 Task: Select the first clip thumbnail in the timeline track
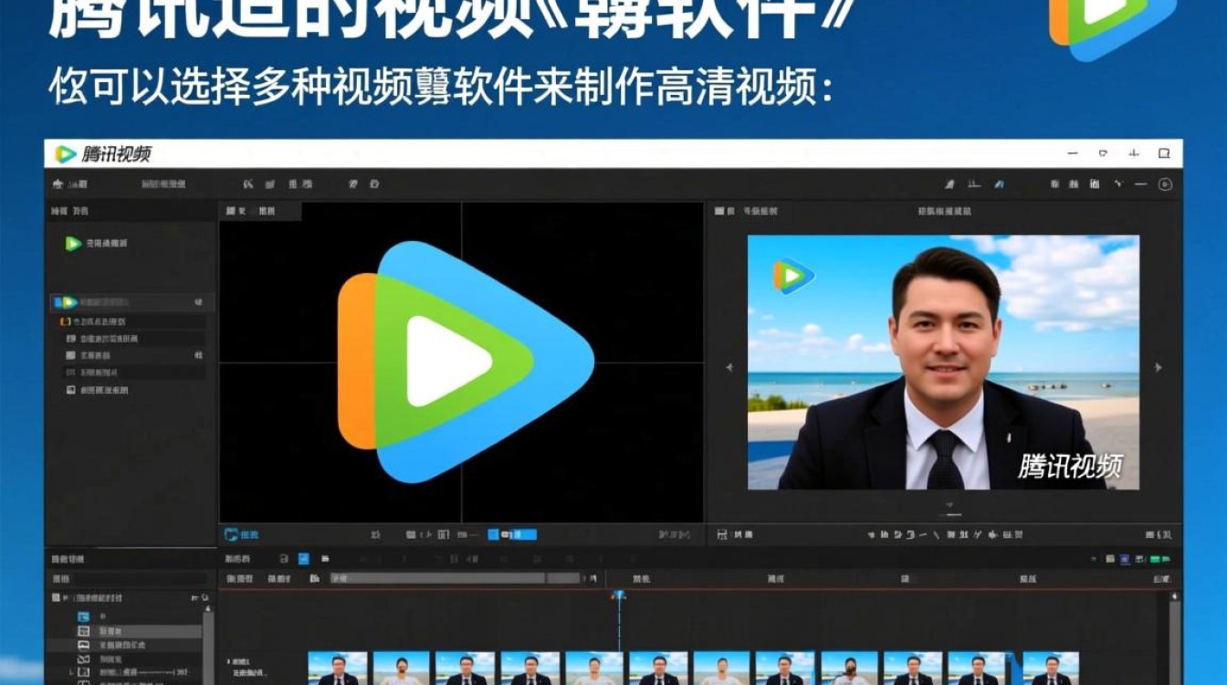coord(338,668)
